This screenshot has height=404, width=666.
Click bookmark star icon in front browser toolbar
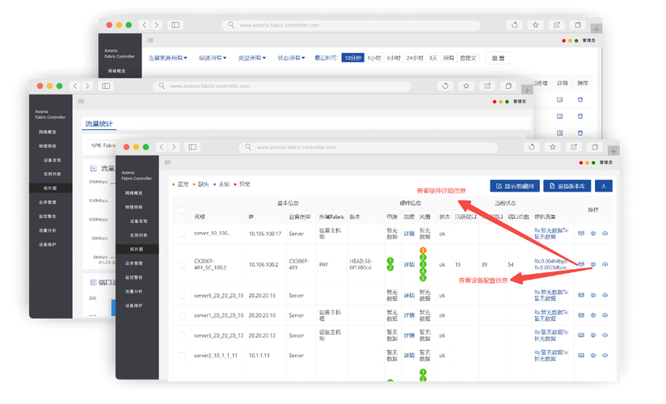pyautogui.click(x=552, y=147)
